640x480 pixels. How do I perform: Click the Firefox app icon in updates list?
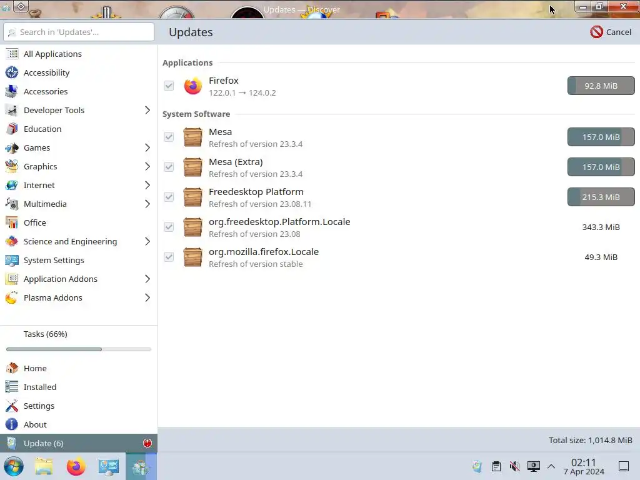coord(192,86)
